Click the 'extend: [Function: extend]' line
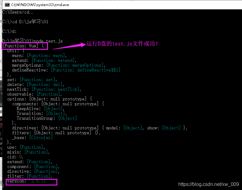The height and width of the screenshot is (190, 242). (x=44, y=60)
